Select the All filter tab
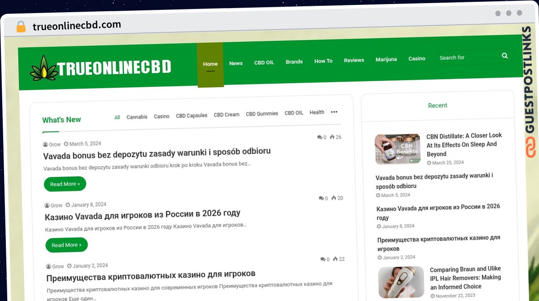Screen dimensions: 539x301 pyautogui.click(x=117, y=117)
